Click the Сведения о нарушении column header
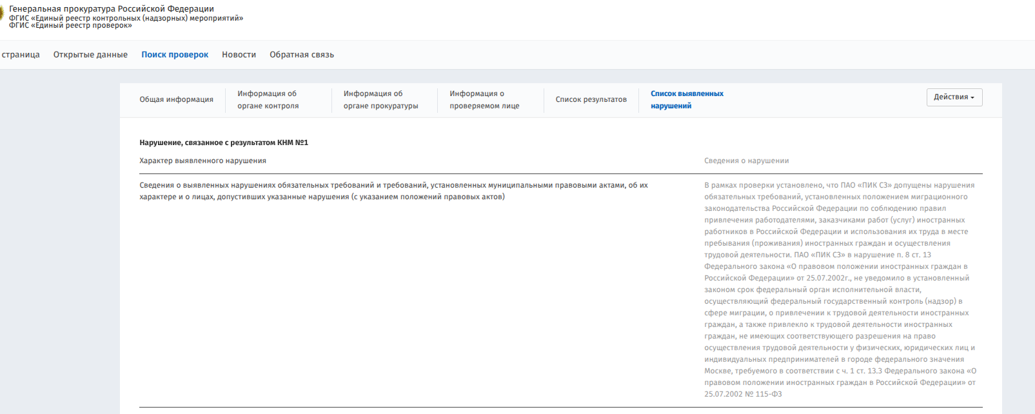Image resolution: width=1035 pixels, height=414 pixels. tap(746, 161)
